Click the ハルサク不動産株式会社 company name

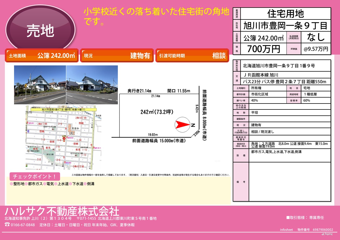[62, 211]
